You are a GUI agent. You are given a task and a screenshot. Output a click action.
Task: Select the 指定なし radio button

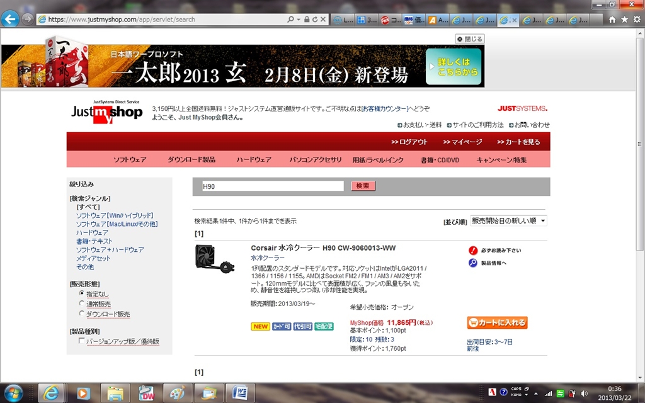pyautogui.click(x=81, y=293)
